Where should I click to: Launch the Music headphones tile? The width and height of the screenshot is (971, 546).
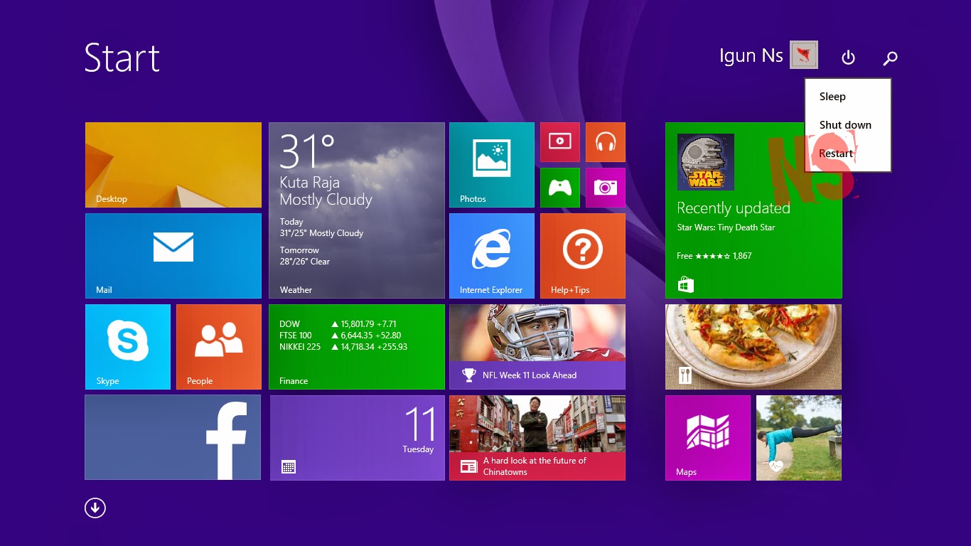[x=606, y=142]
